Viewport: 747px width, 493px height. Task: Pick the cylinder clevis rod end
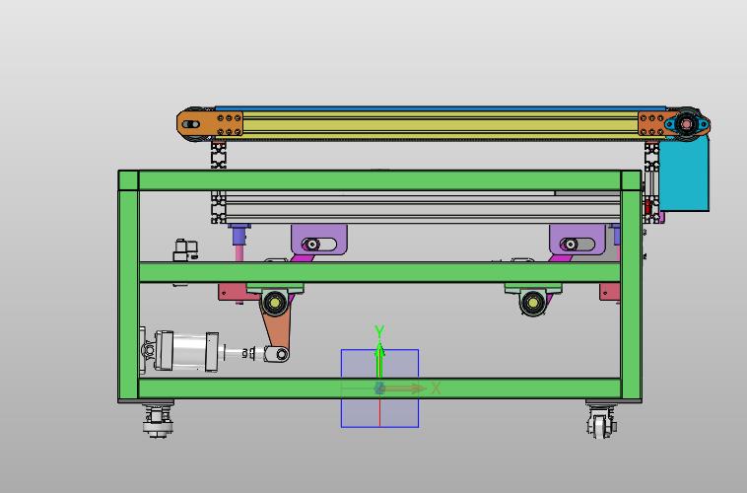(276, 354)
